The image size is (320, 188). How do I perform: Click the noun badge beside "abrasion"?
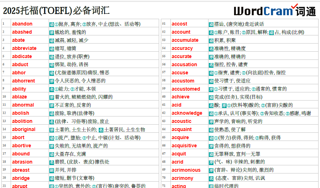(52, 162)
